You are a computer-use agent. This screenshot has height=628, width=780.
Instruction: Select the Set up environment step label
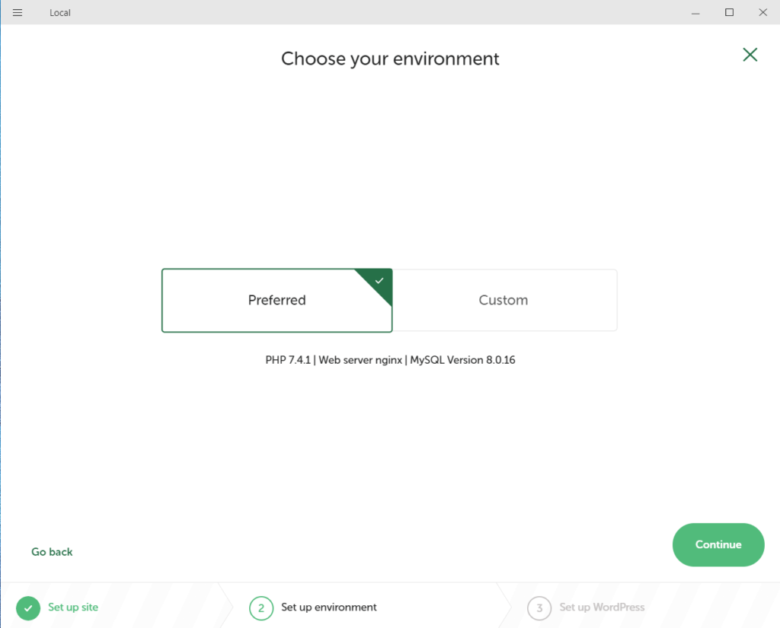329,607
